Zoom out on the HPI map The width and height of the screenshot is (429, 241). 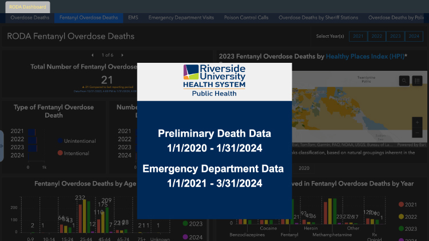[417, 133]
